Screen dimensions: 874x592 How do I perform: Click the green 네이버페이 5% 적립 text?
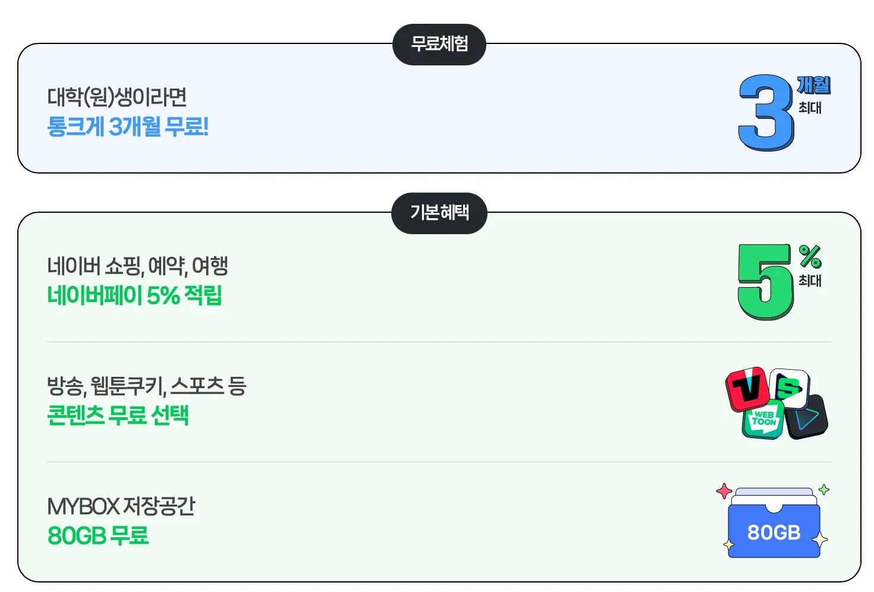point(134,295)
